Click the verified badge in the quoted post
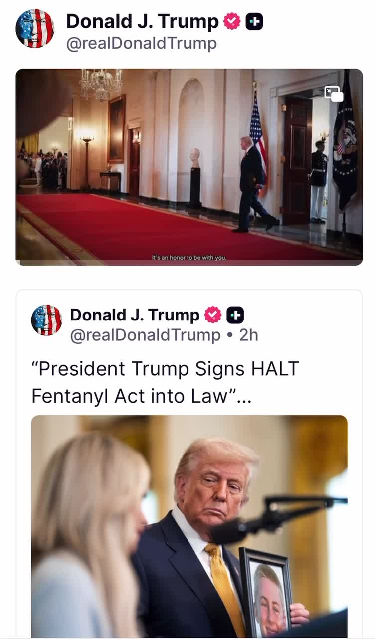 pyautogui.click(x=213, y=315)
